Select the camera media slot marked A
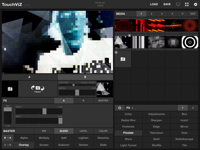 (123, 59)
